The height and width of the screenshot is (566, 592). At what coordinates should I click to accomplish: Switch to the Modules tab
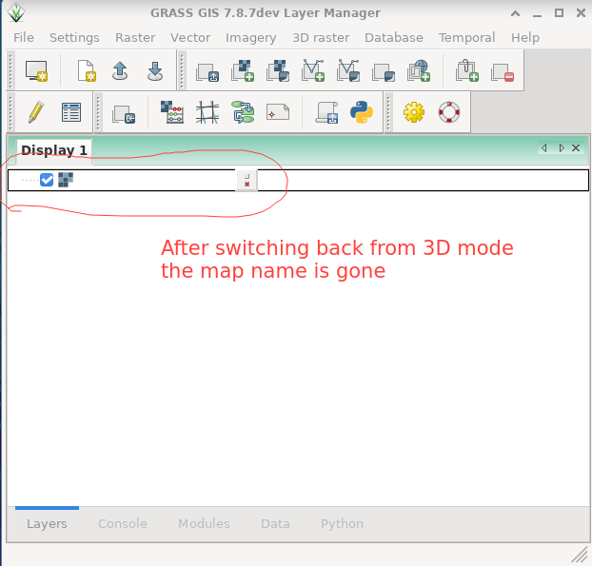[x=204, y=523]
